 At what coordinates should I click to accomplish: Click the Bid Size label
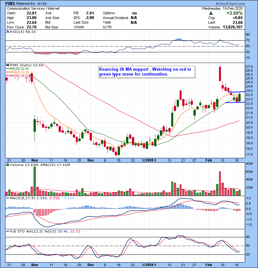click(52, 27)
